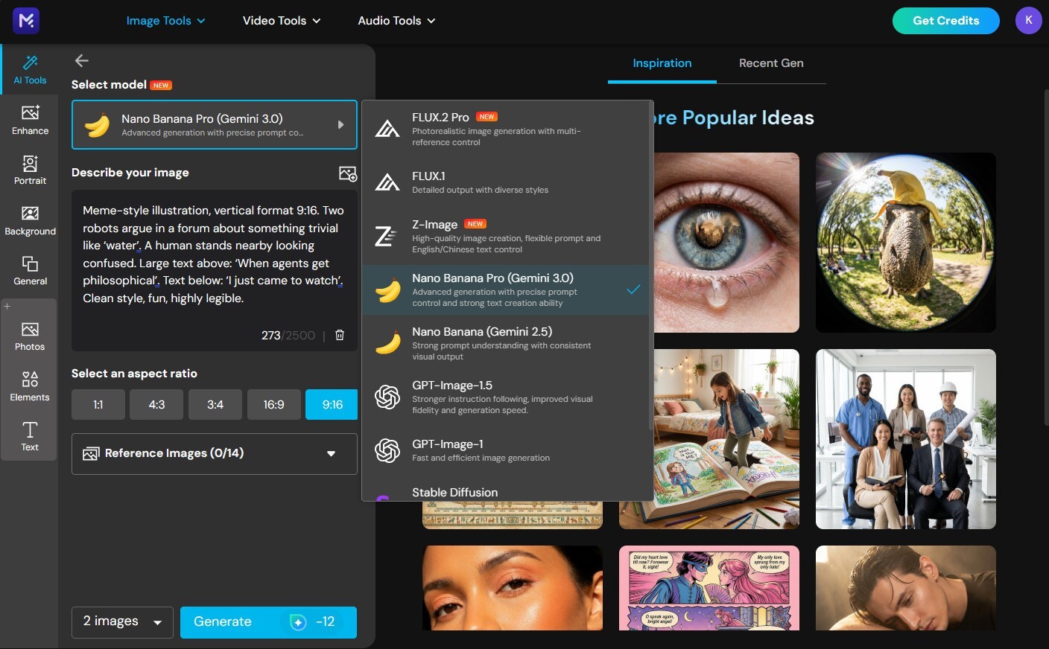Select the Background tool
This screenshot has width=1049, height=649.
30,219
